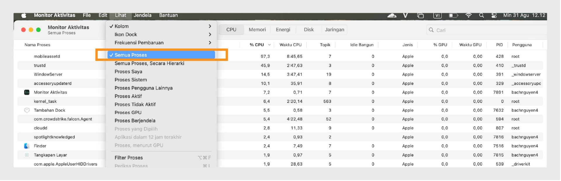Open the Apple menu

[x=24, y=15]
